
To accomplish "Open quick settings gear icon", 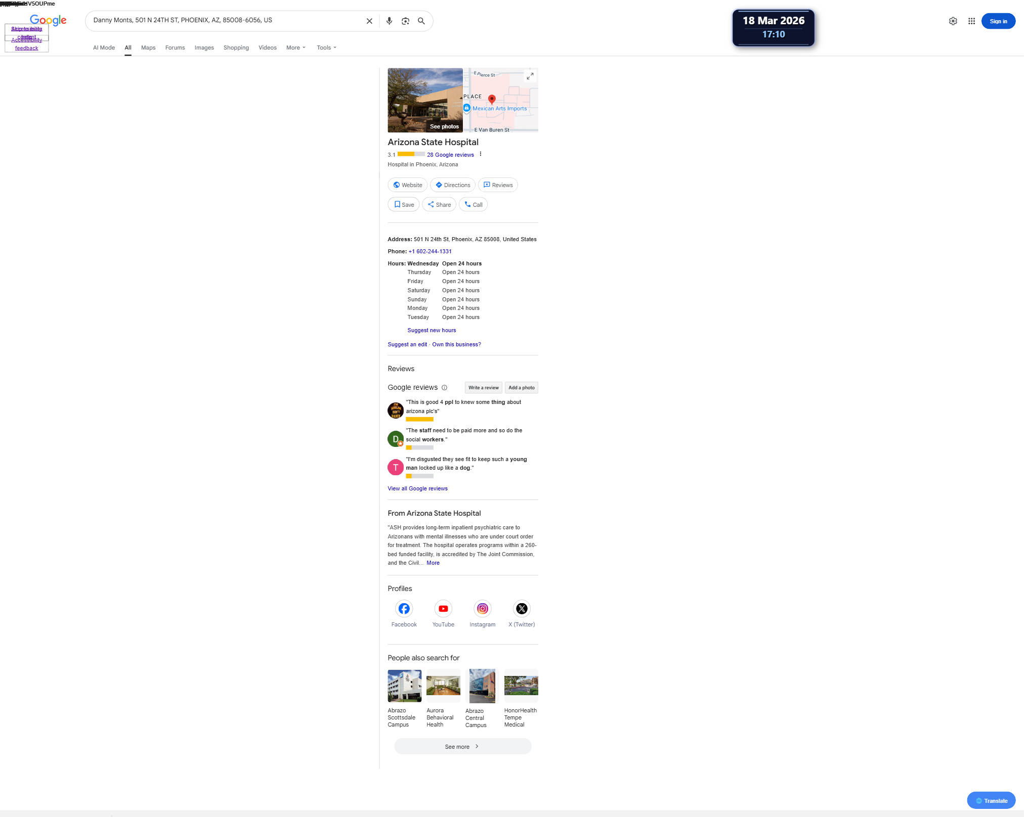I will click(x=953, y=21).
